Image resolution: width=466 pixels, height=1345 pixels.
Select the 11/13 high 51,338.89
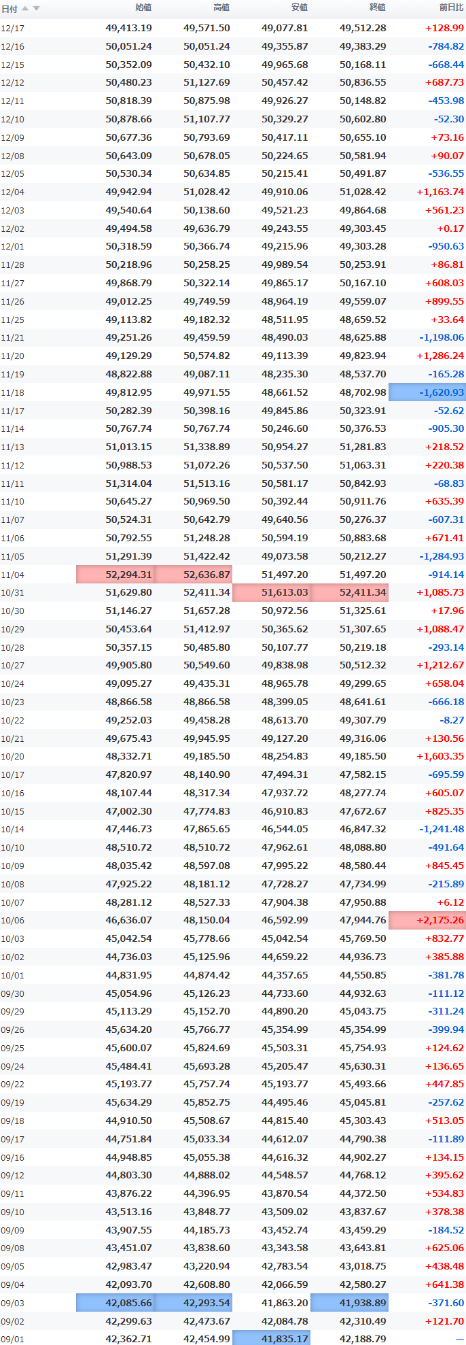pyautogui.click(x=207, y=447)
